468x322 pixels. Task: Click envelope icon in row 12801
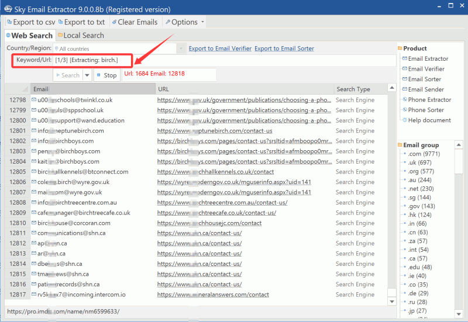pos(34,130)
